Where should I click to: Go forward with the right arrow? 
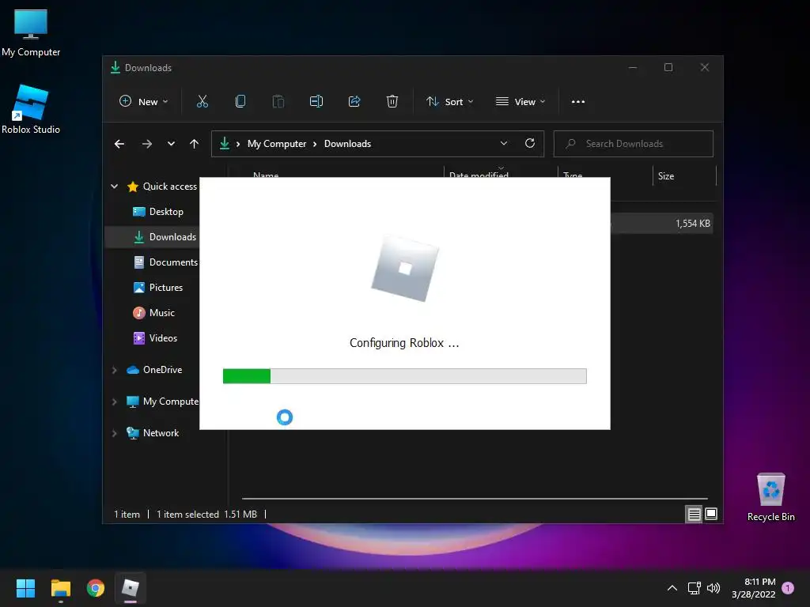[147, 144]
